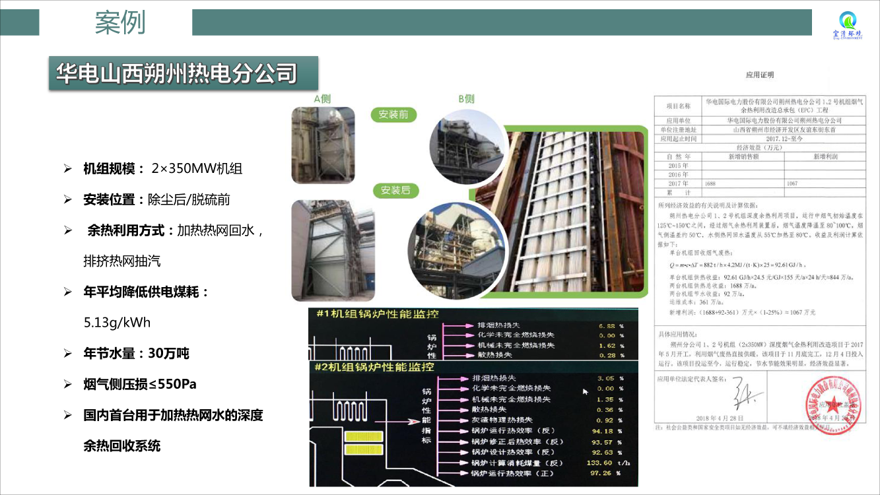Click the "灰渣物理热损失" row label

point(502,420)
